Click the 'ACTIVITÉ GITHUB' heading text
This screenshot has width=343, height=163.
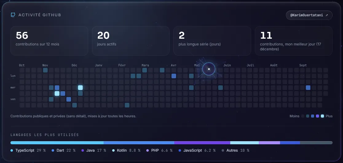click(x=40, y=15)
